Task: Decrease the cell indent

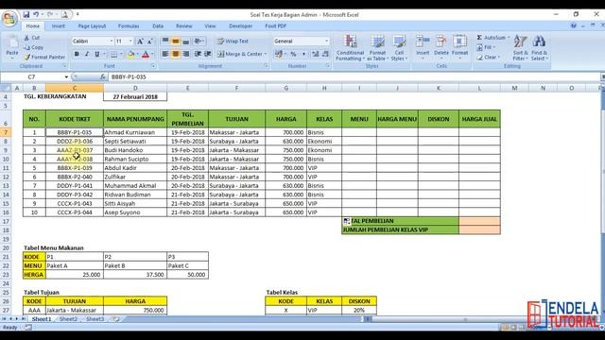Action: [198, 54]
